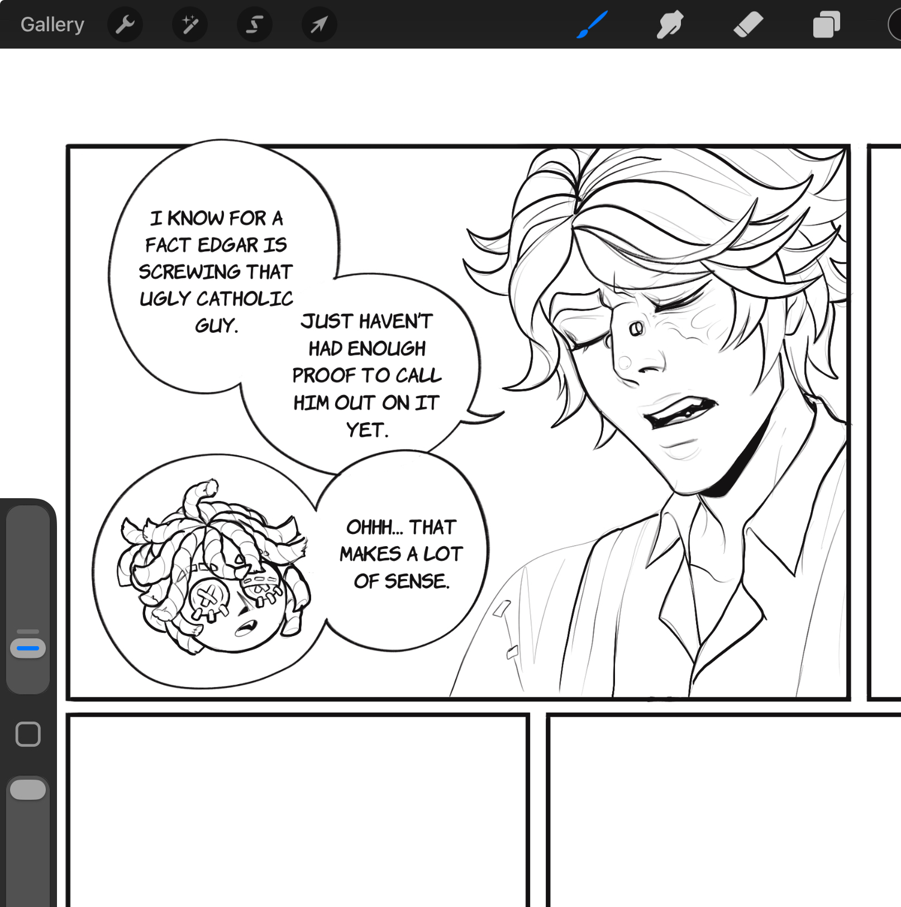Open the Adjustments magic wand menu
This screenshot has width=901, height=907.
point(190,25)
